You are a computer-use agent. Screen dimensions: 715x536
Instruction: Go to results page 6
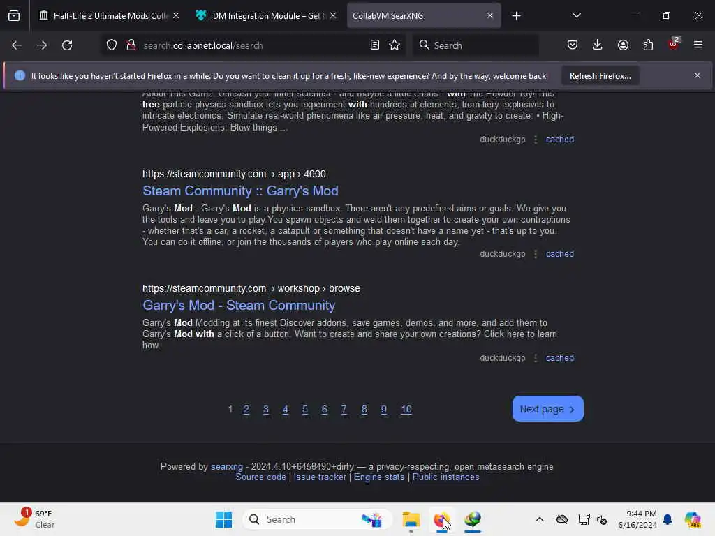325,409
